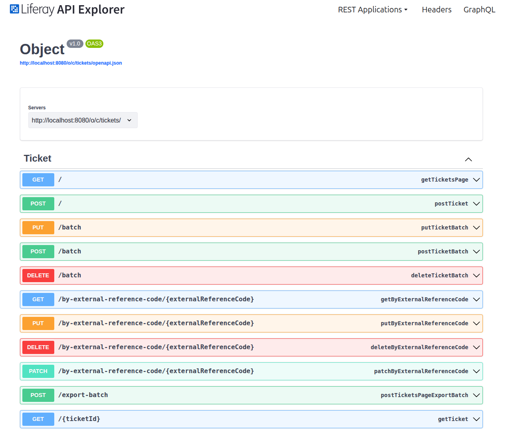510x429 pixels.
Task: Click the Liferay logo icon
Action: click(14, 9)
